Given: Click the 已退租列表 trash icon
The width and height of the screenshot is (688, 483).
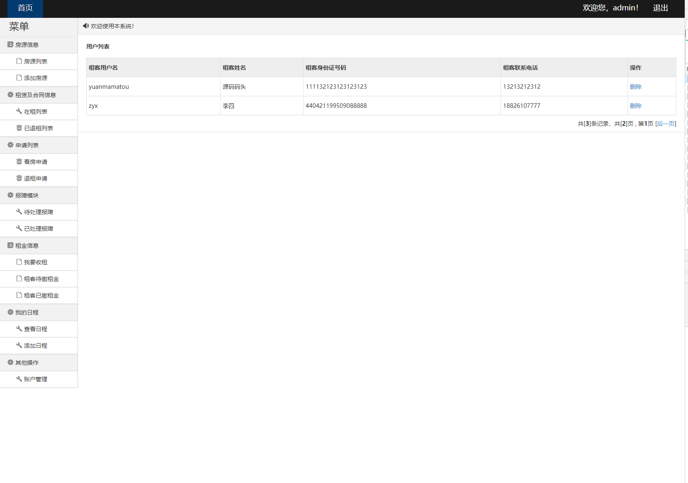Looking at the screenshot, I should point(19,128).
